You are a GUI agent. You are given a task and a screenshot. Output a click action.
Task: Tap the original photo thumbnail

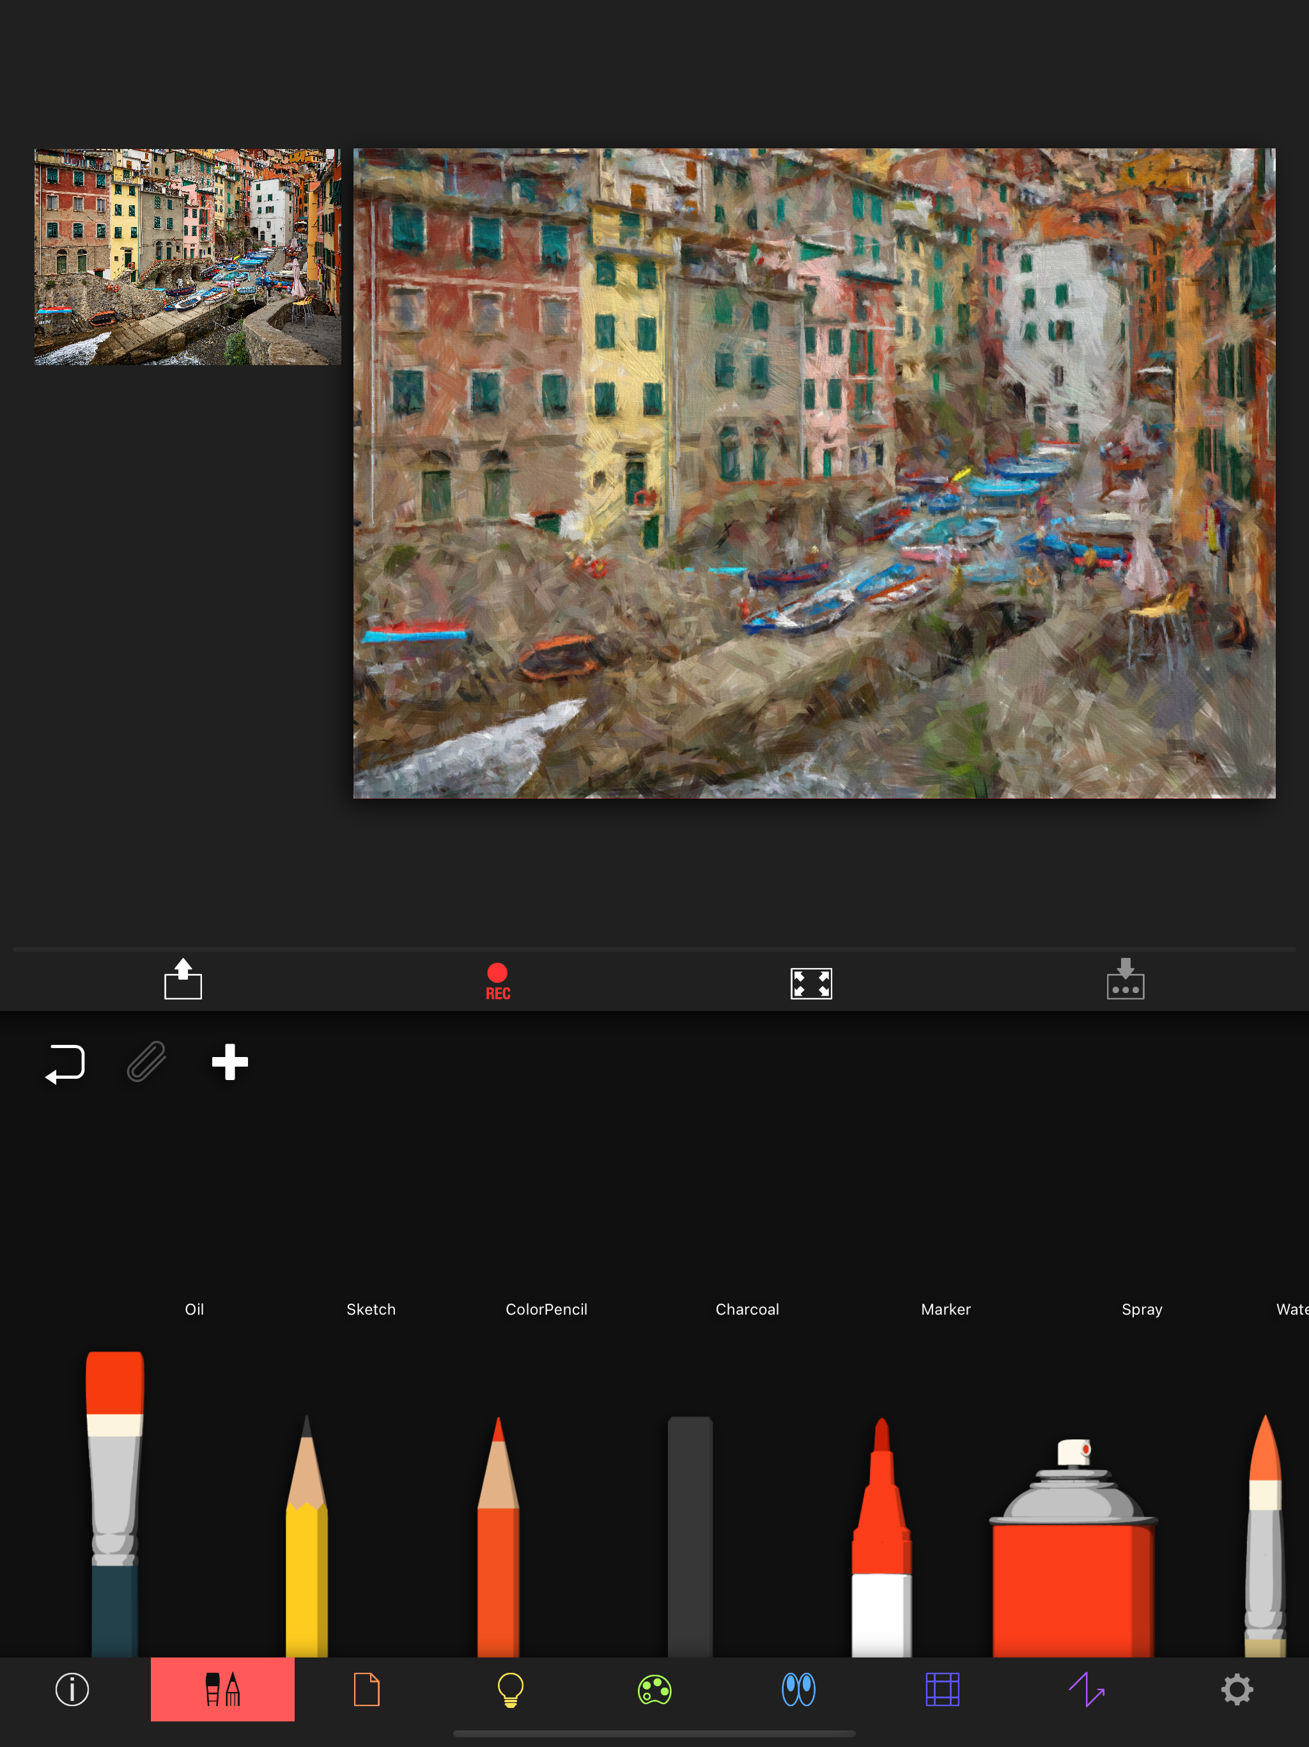(x=188, y=256)
